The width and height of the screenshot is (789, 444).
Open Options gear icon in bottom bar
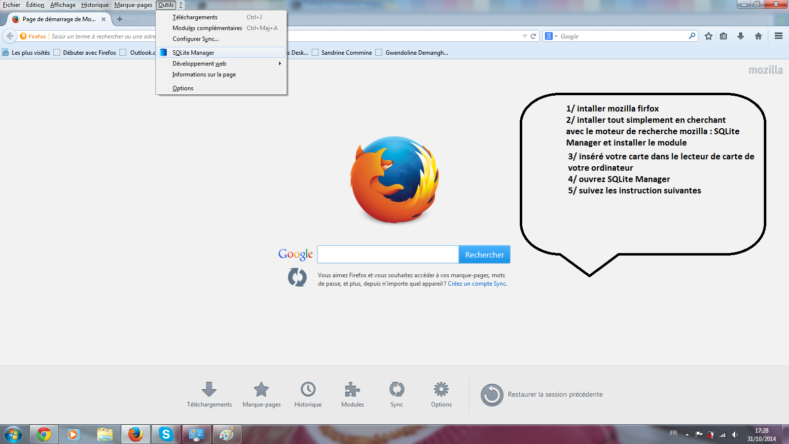click(441, 390)
